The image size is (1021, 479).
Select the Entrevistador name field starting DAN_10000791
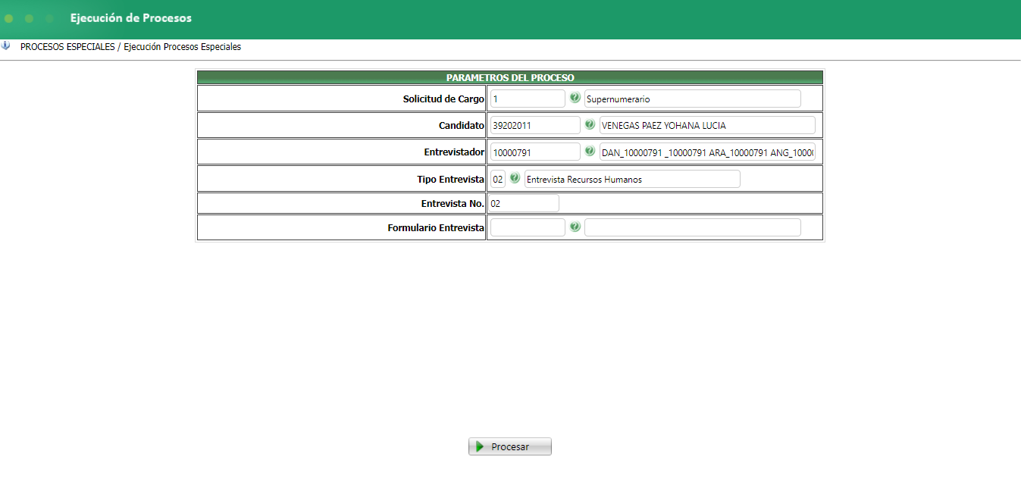(x=707, y=152)
